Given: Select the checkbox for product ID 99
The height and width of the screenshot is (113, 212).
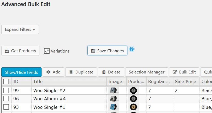Looking at the screenshot, I should coord(6,90).
